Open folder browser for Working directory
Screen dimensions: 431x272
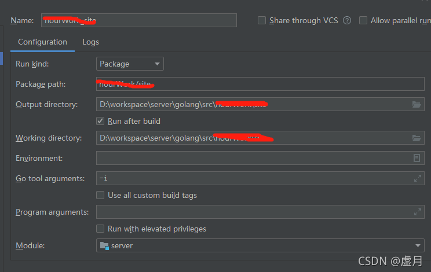point(417,138)
